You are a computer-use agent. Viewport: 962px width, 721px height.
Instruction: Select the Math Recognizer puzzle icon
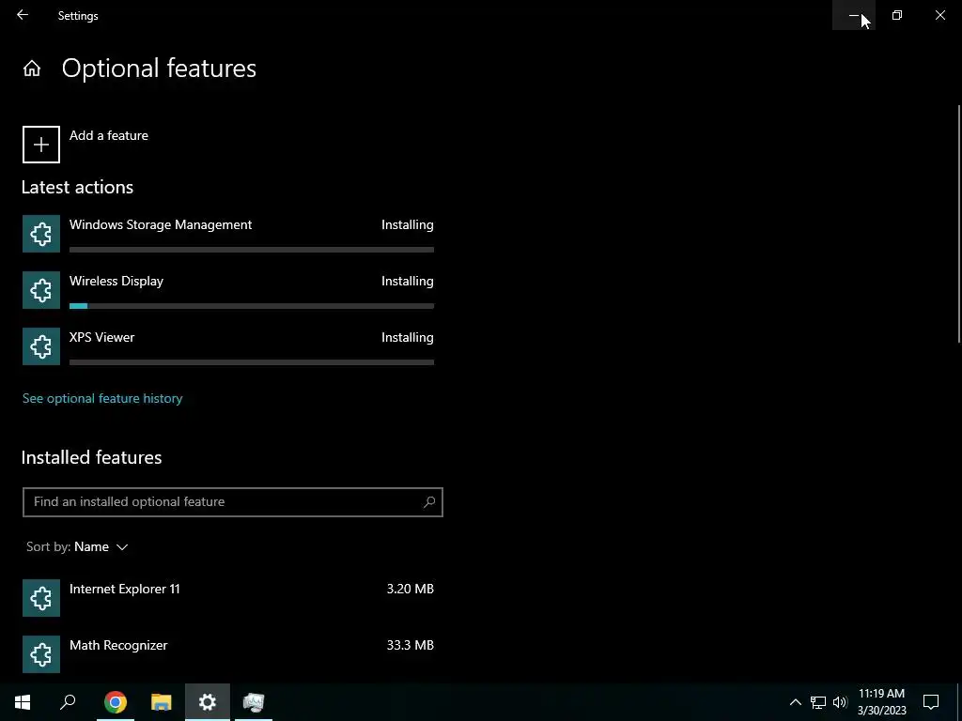[41, 654]
